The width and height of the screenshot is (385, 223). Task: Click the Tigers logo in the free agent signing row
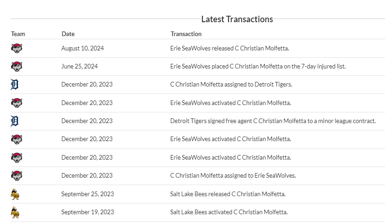click(14, 121)
